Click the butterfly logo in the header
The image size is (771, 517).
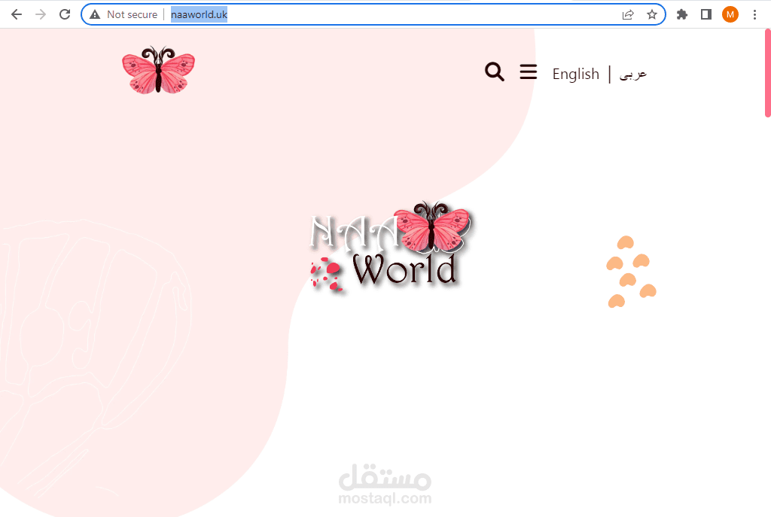pos(158,70)
